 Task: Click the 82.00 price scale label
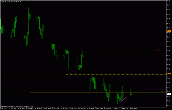(x=169, y=1)
